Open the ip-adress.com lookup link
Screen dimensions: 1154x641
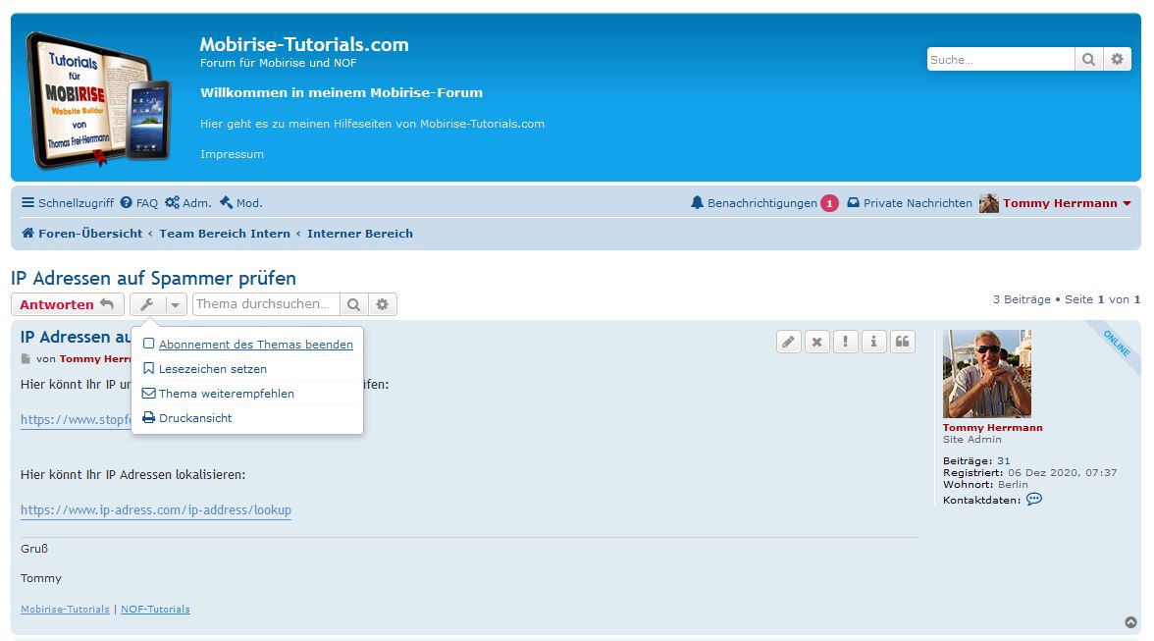click(x=156, y=510)
